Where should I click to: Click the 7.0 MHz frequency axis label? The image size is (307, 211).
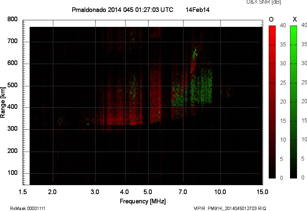click(x=183, y=192)
